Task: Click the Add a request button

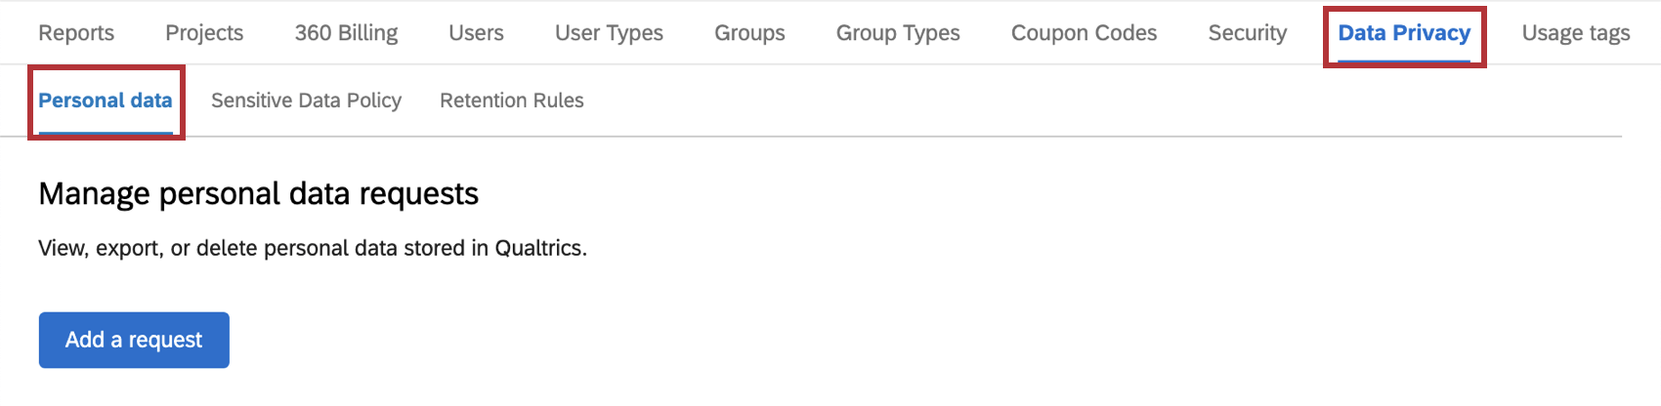Action: click(x=134, y=340)
